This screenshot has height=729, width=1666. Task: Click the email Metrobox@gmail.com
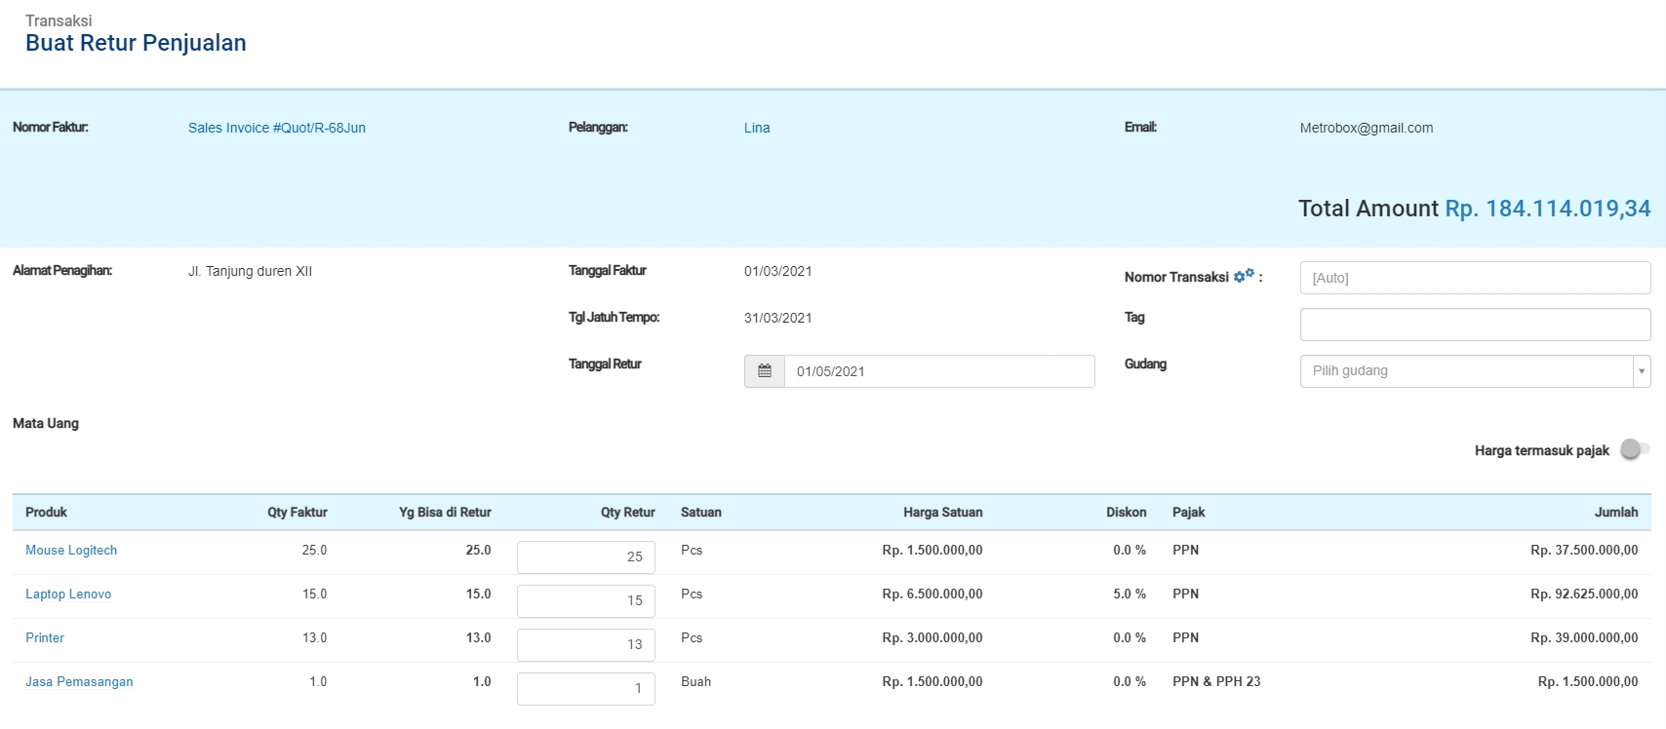click(1367, 128)
